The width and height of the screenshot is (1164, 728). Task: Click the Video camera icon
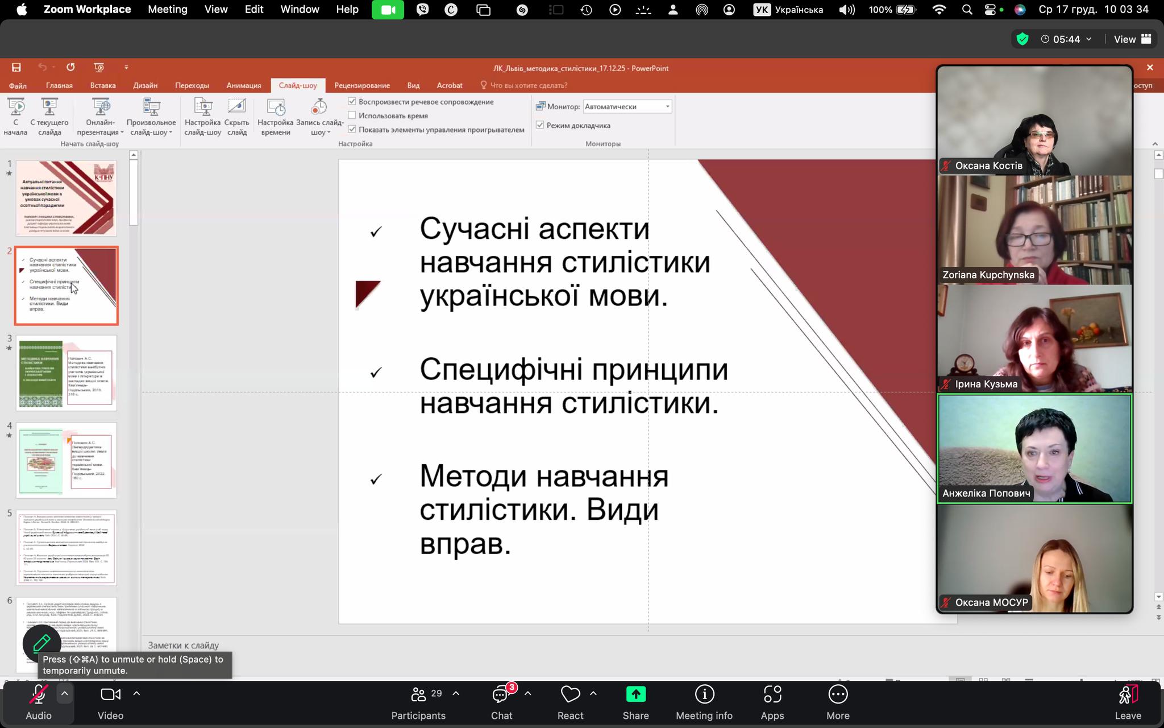click(110, 694)
